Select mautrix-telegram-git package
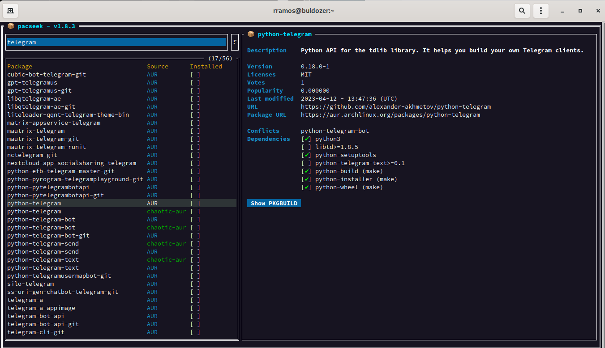This screenshot has height=348, width=605. click(122, 139)
